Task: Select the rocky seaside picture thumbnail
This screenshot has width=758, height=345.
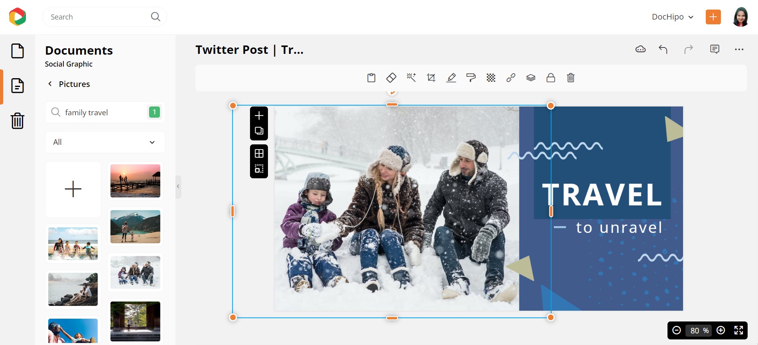Action: tap(73, 290)
